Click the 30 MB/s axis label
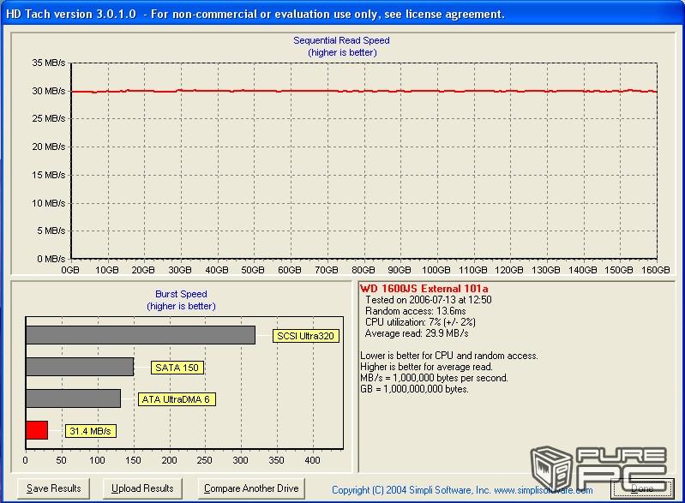 point(49,91)
